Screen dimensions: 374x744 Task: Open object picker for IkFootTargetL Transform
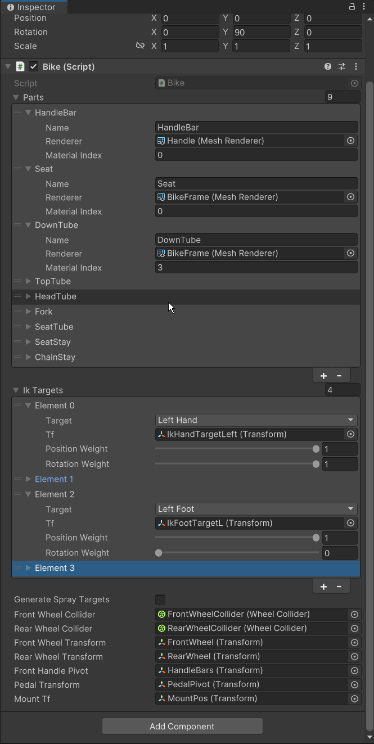[351, 523]
